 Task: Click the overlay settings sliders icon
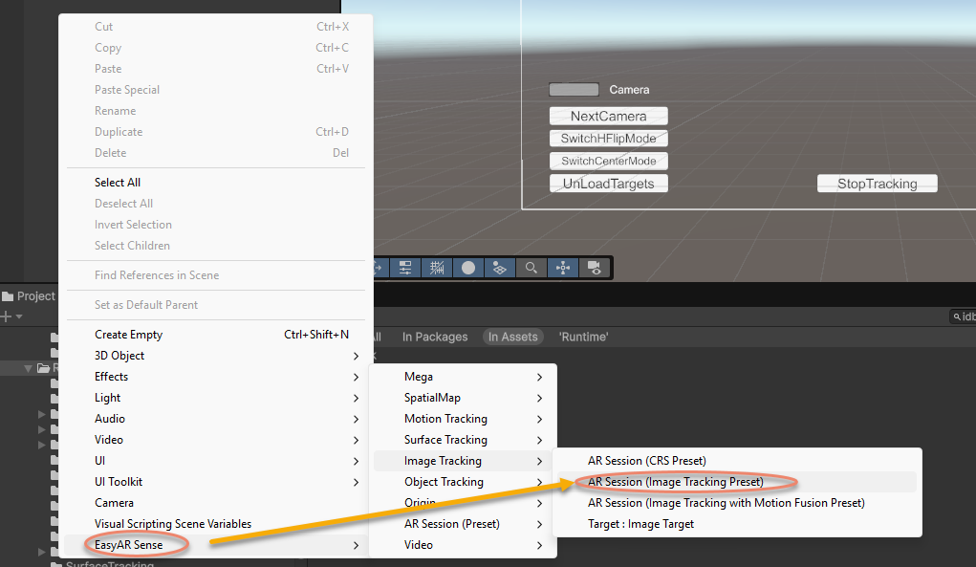[405, 268]
